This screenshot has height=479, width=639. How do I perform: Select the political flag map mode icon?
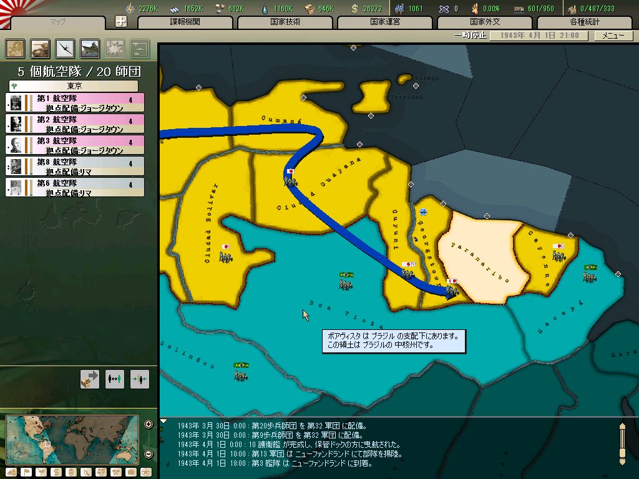[26, 472]
